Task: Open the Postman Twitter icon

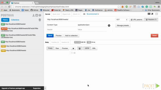Action: point(37,15)
